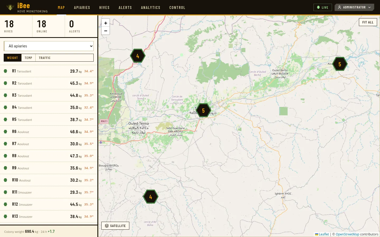
Task: Toggle the SATELLITE map layer
Action: click(x=115, y=226)
